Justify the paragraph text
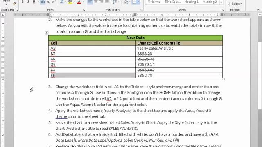 pyautogui.click(x=107, y=2)
